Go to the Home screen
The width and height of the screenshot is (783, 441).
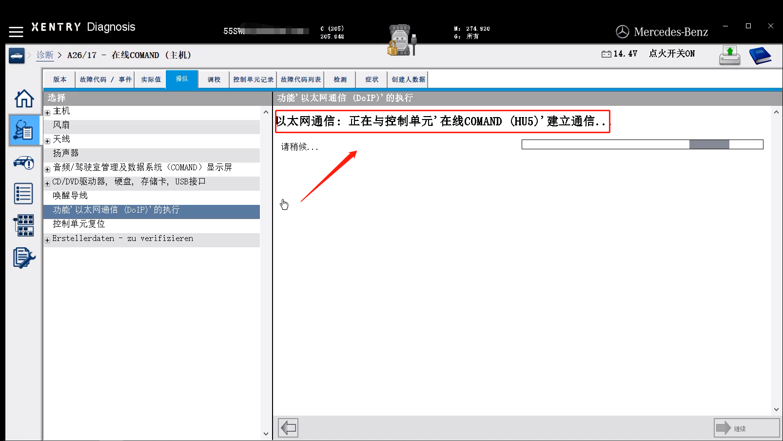point(24,99)
